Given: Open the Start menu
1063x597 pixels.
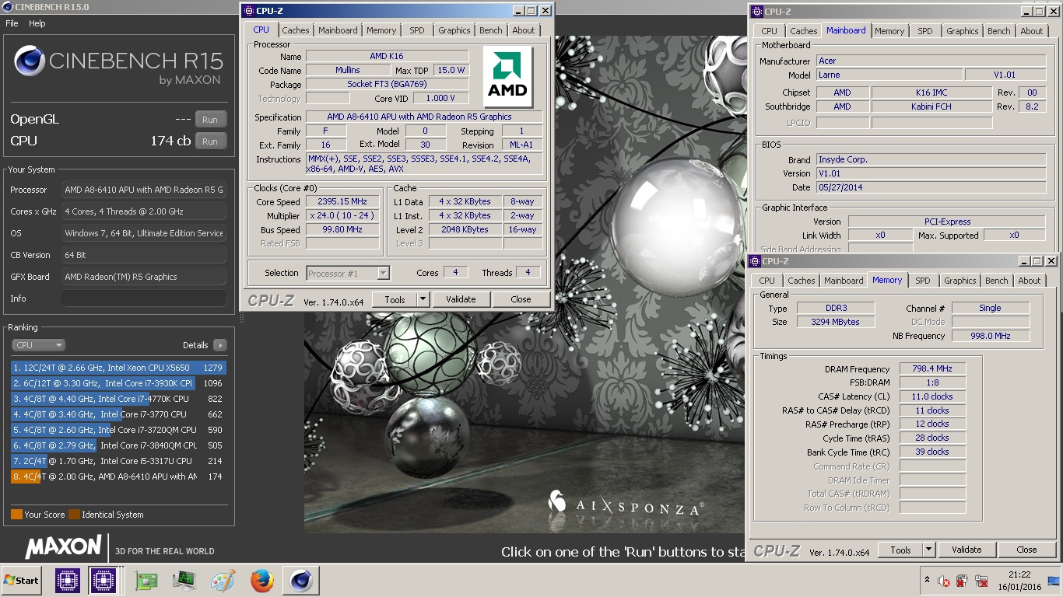Looking at the screenshot, I should click(x=21, y=581).
